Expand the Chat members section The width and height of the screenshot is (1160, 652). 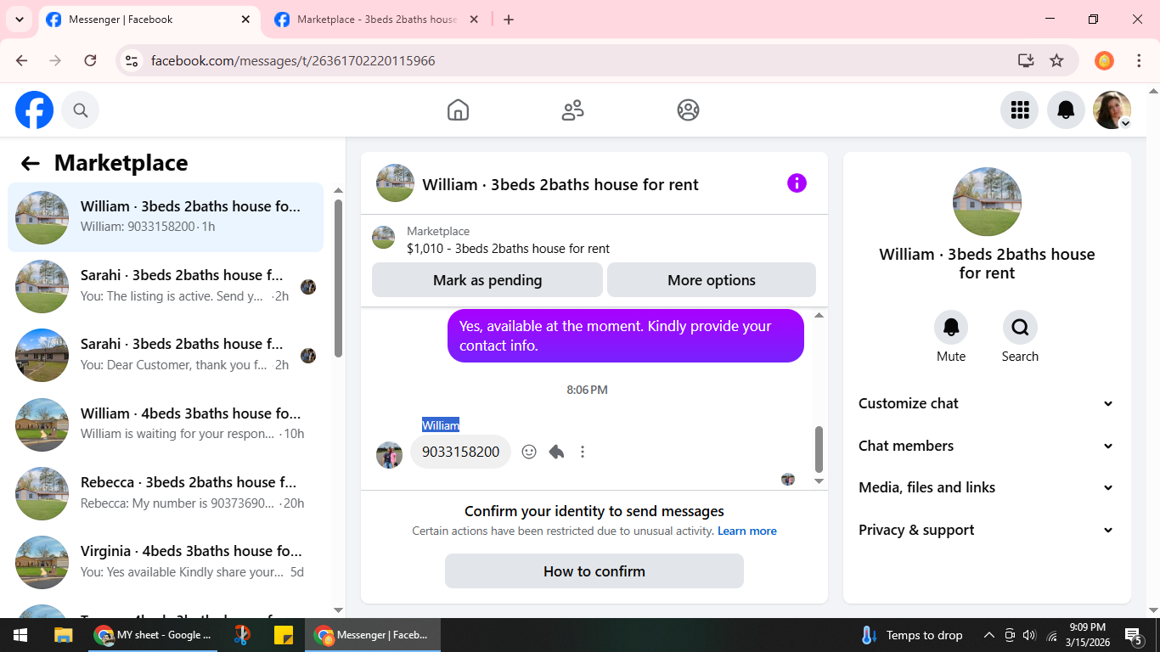[x=986, y=446]
